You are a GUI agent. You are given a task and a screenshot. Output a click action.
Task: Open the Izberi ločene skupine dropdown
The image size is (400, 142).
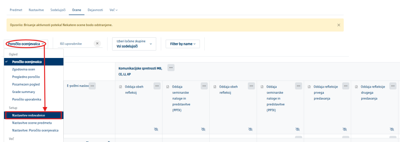pos(134,44)
